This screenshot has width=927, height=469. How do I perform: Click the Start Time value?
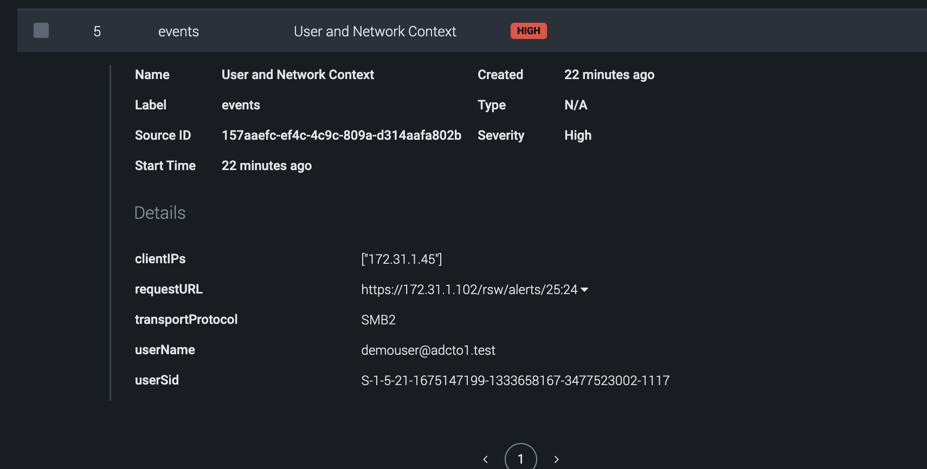point(266,166)
